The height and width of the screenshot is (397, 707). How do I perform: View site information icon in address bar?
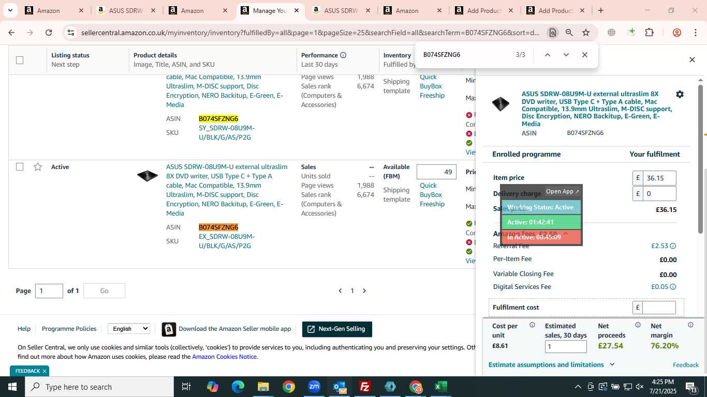click(71, 33)
